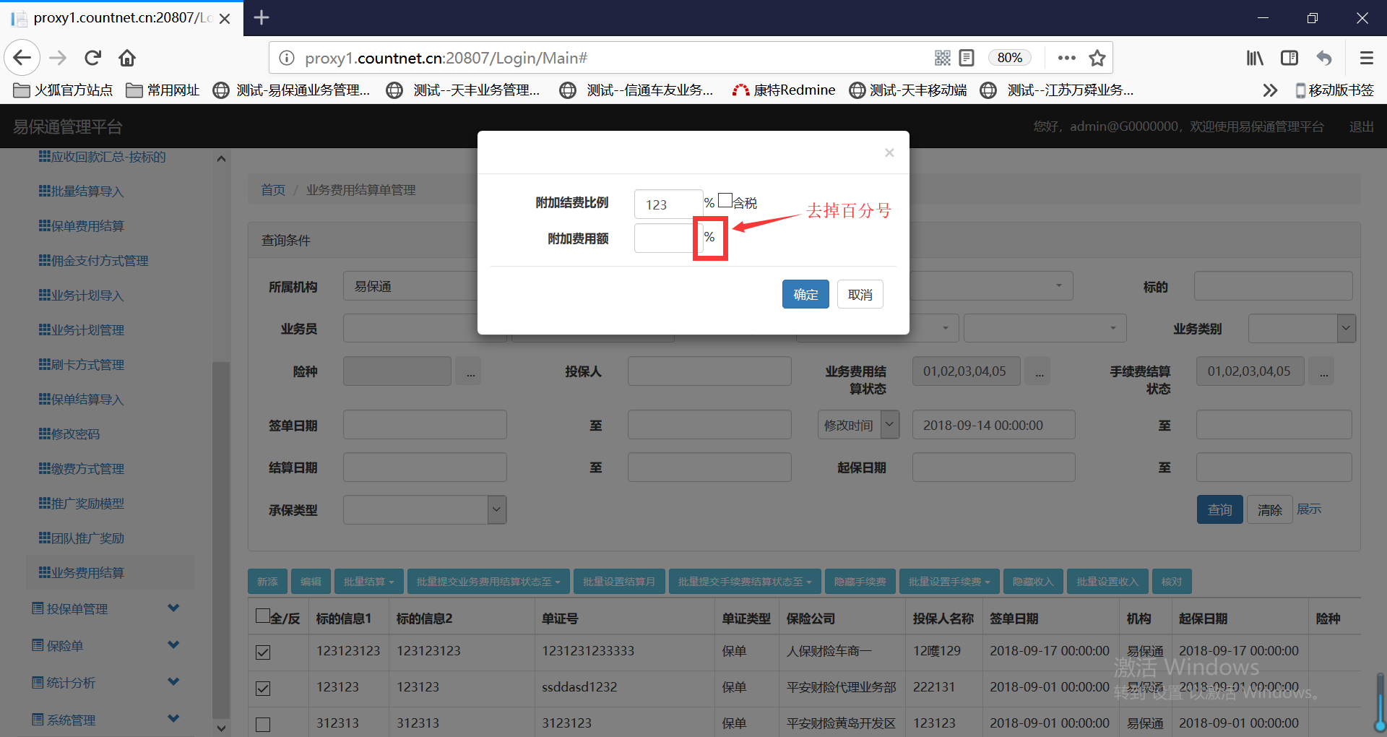Image resolution: width=1387 pixels, height=737 pixels.
Task: Click the 新添 toolbar button
Action: click(267, 582)
